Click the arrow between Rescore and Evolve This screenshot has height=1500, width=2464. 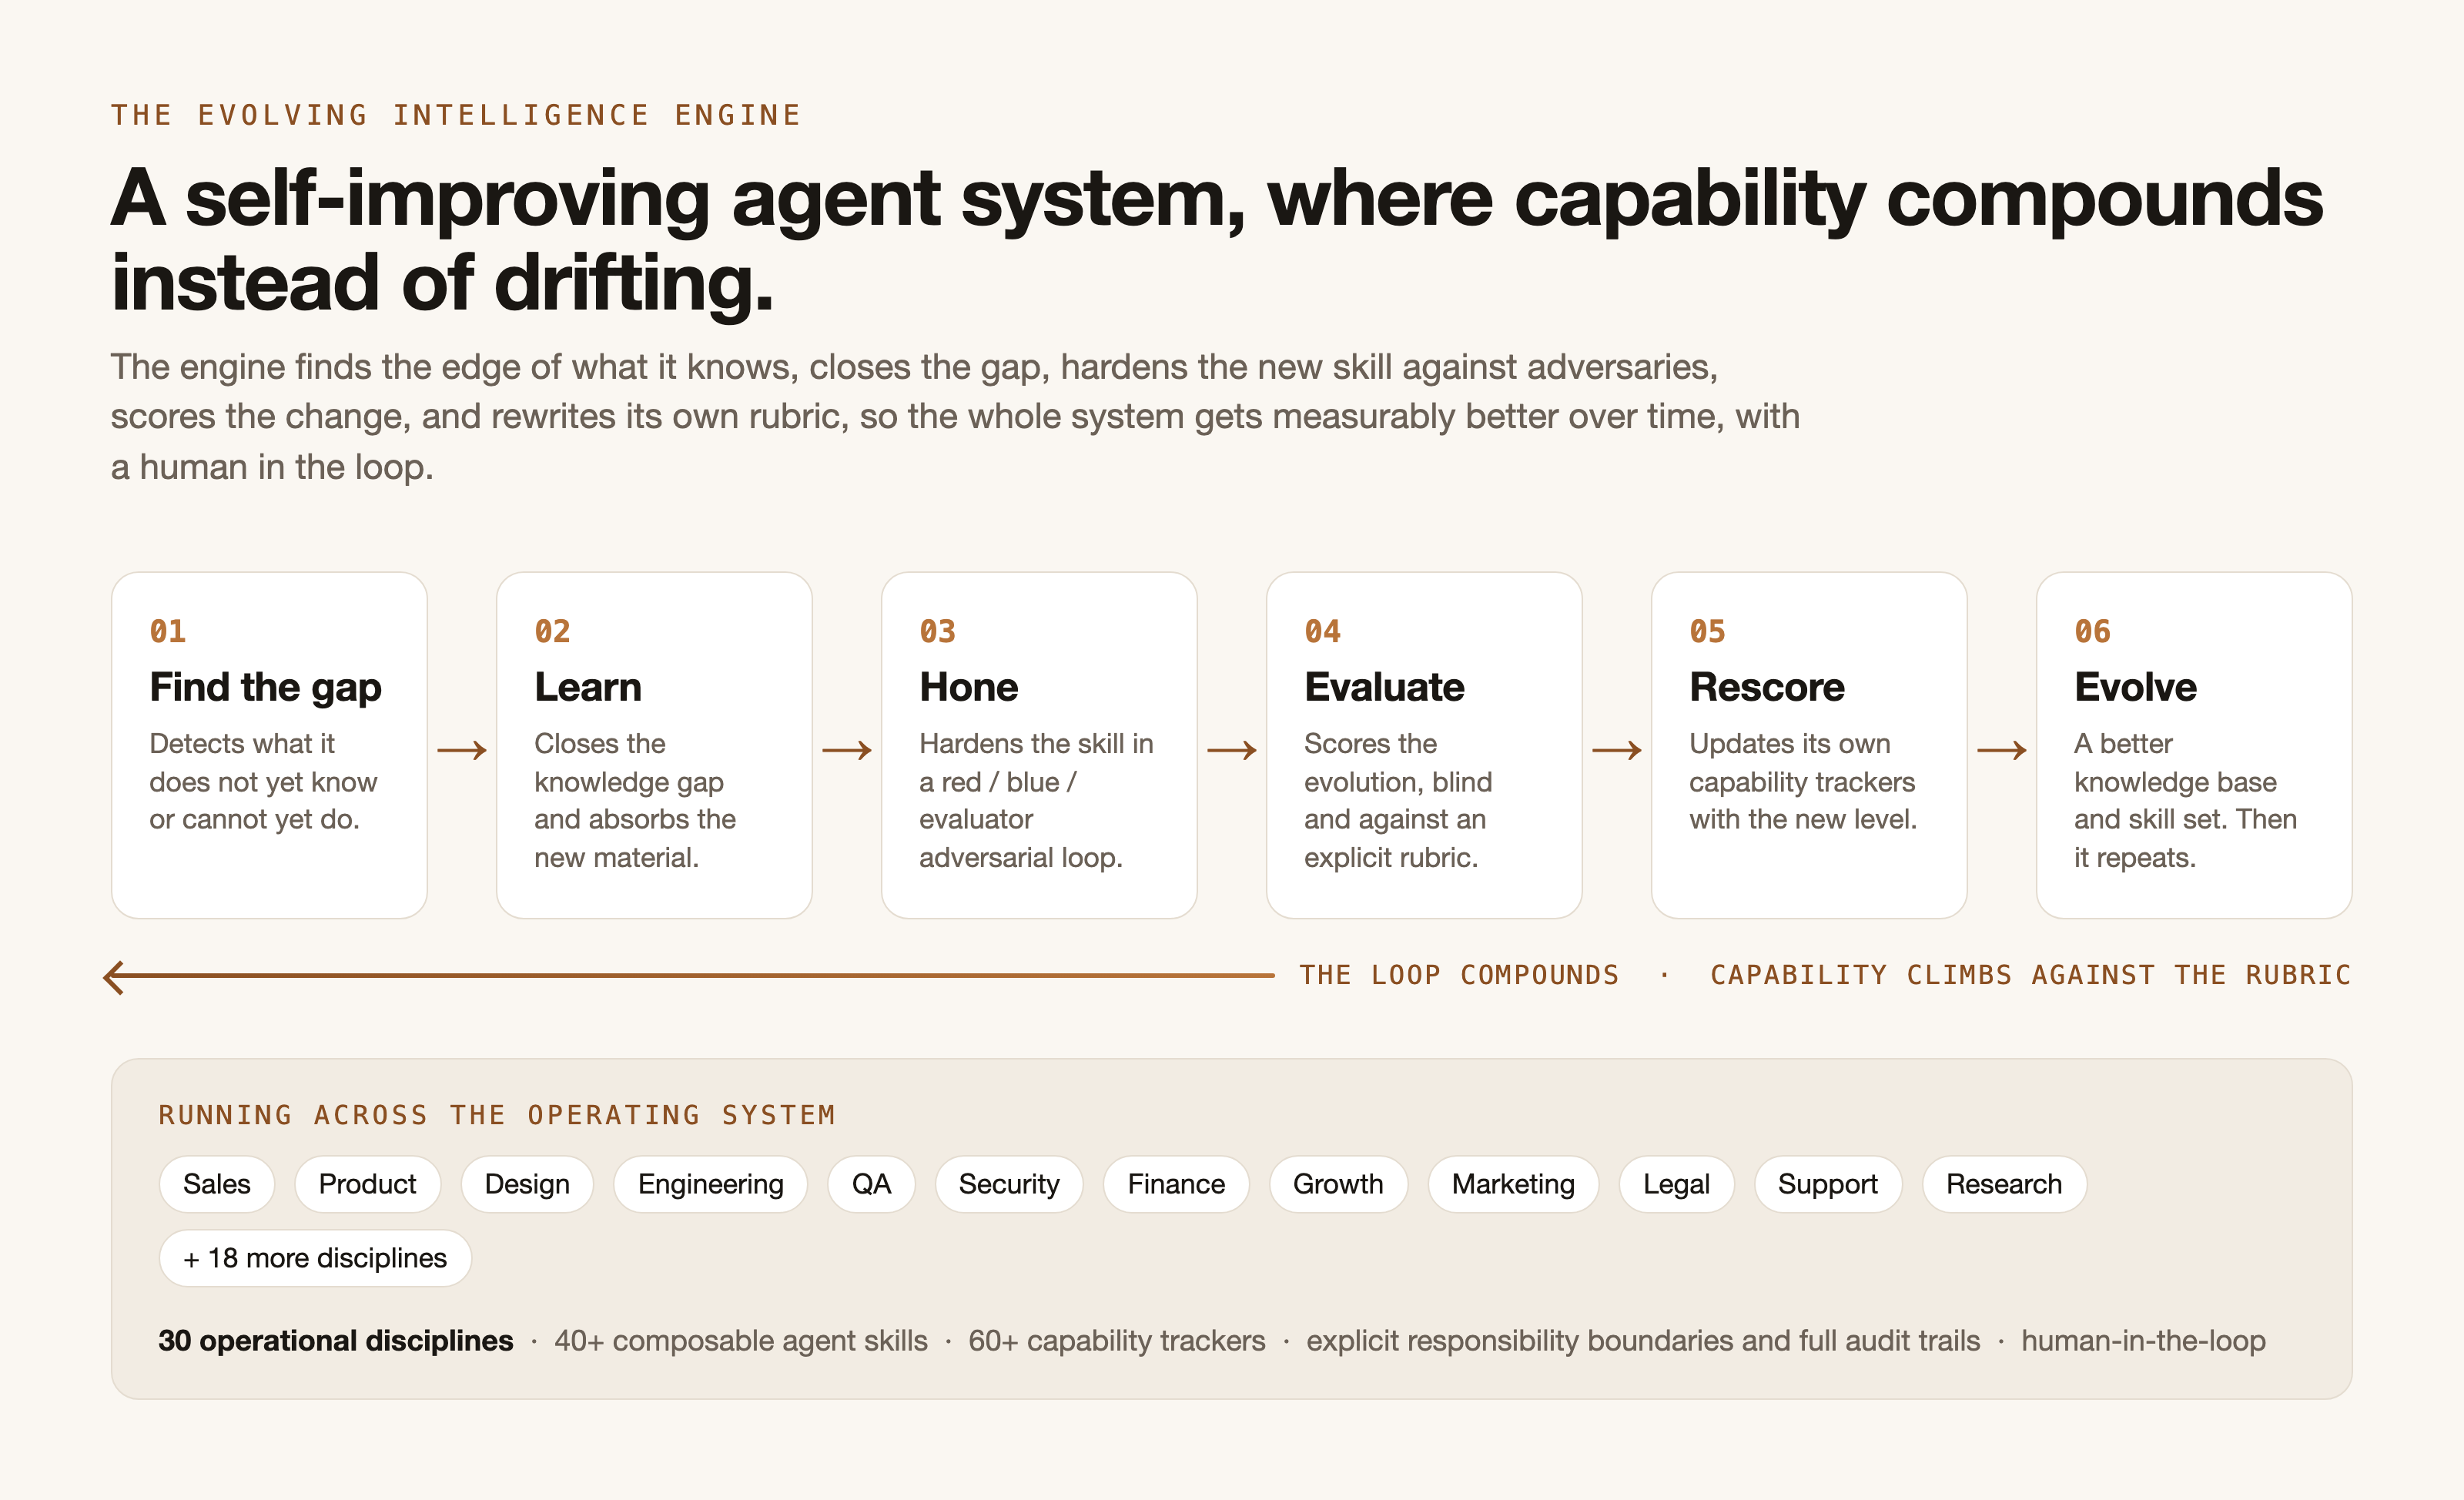tap(2002, 750)
